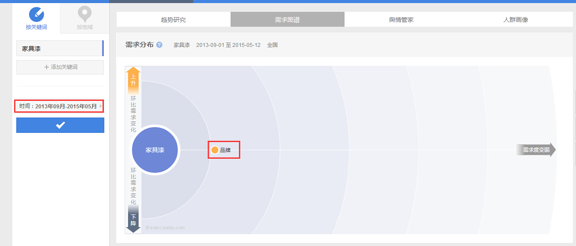Select the 按关键词 pencil icon tab
The image size is (576, 246).
pyautogui.click(x=37, y=15)
